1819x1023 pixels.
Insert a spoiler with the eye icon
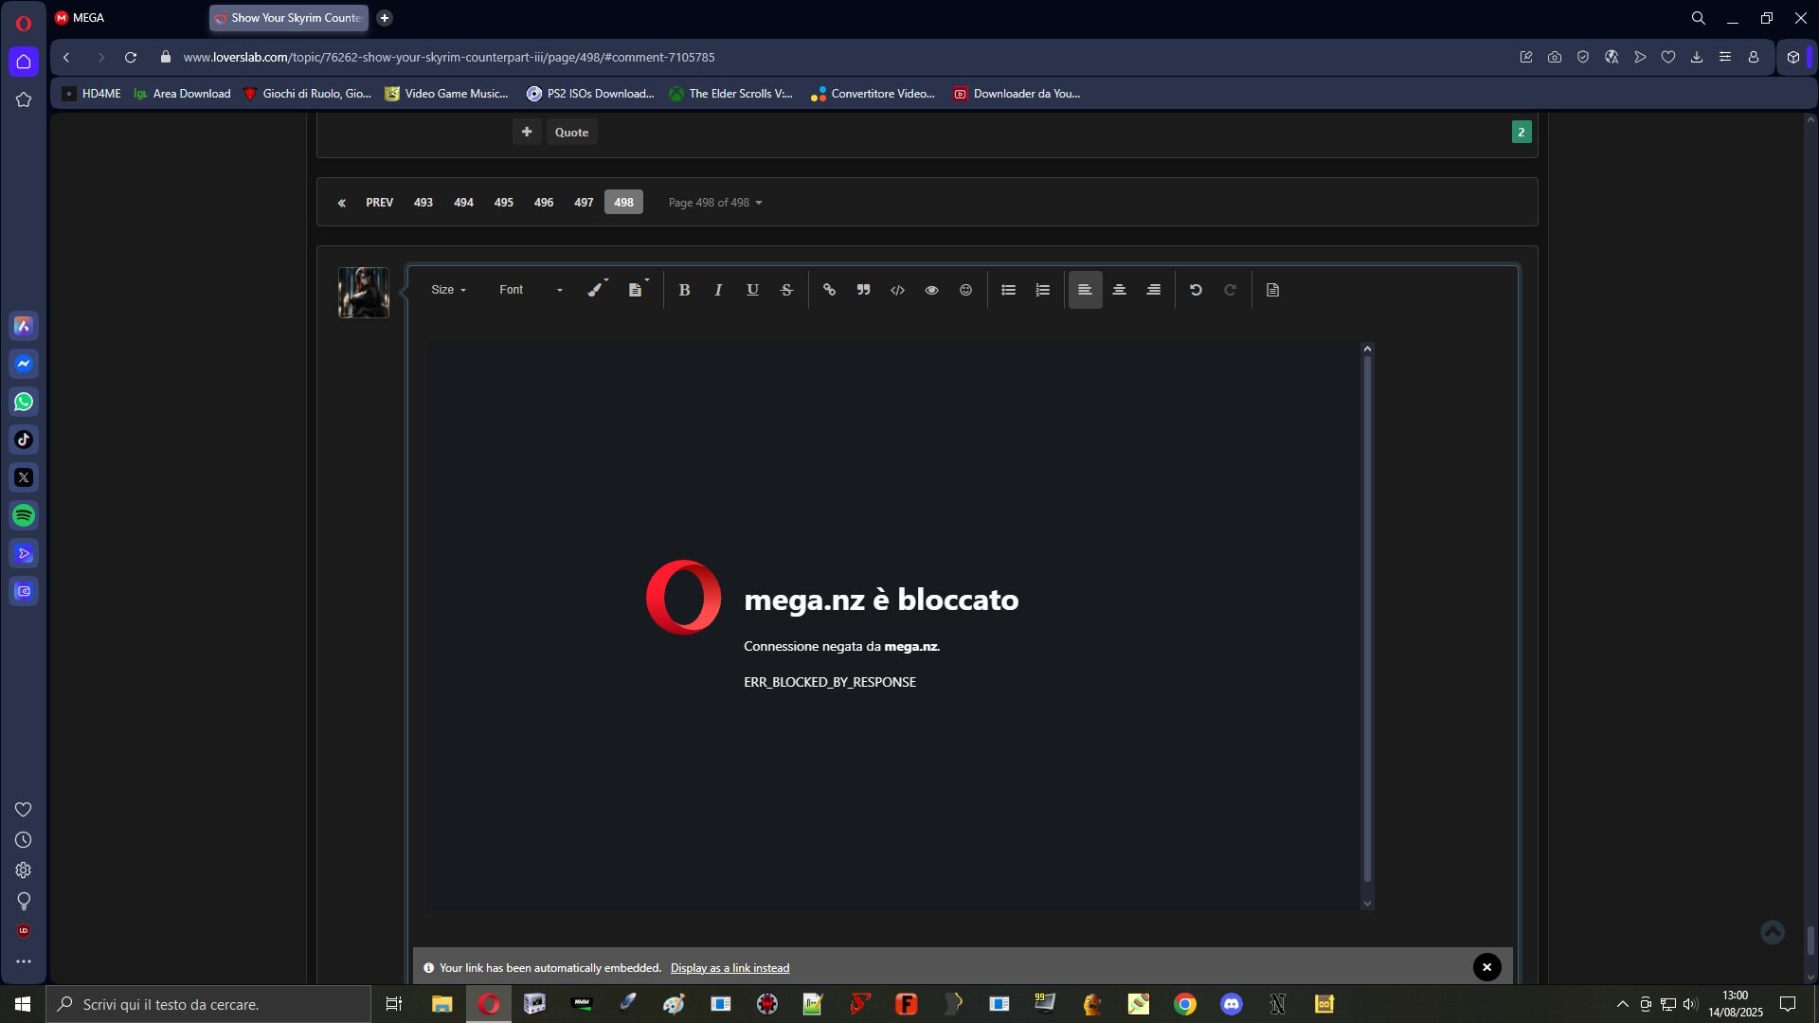pyautogui.click(x=931, y=290)
